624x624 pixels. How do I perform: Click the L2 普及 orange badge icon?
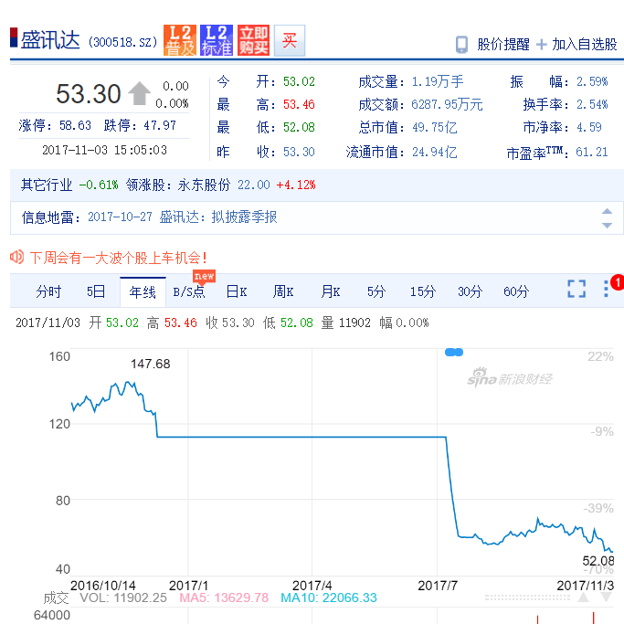(x=180, y=40)
